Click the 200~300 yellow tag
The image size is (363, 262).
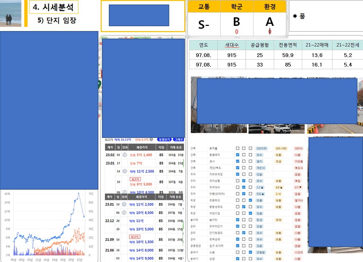click(x=281, y=148)
